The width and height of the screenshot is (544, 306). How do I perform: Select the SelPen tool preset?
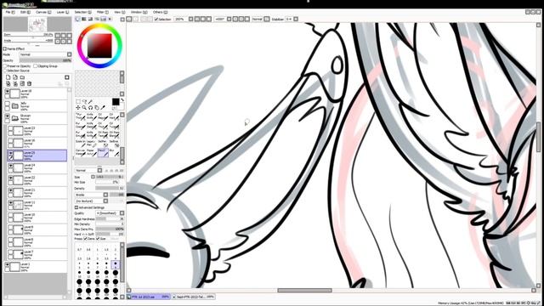click(102, 143)
